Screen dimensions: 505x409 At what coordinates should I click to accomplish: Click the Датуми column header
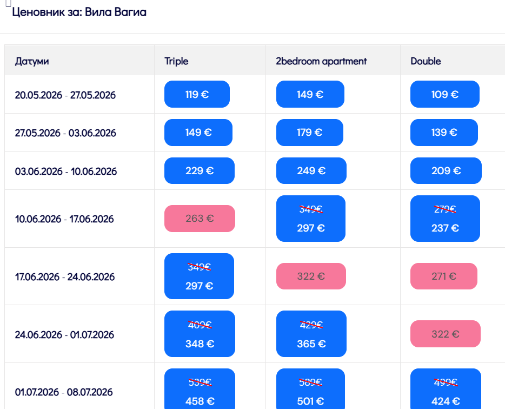[x=32, y=61]
